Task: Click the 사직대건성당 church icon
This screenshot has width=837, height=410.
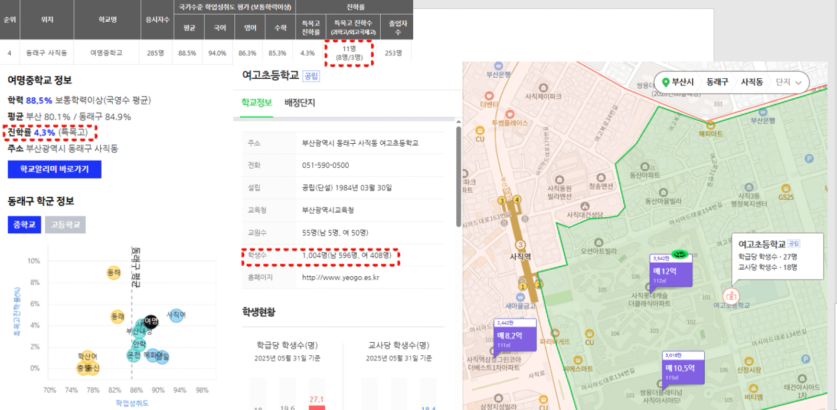Action: tap(585, 206)
